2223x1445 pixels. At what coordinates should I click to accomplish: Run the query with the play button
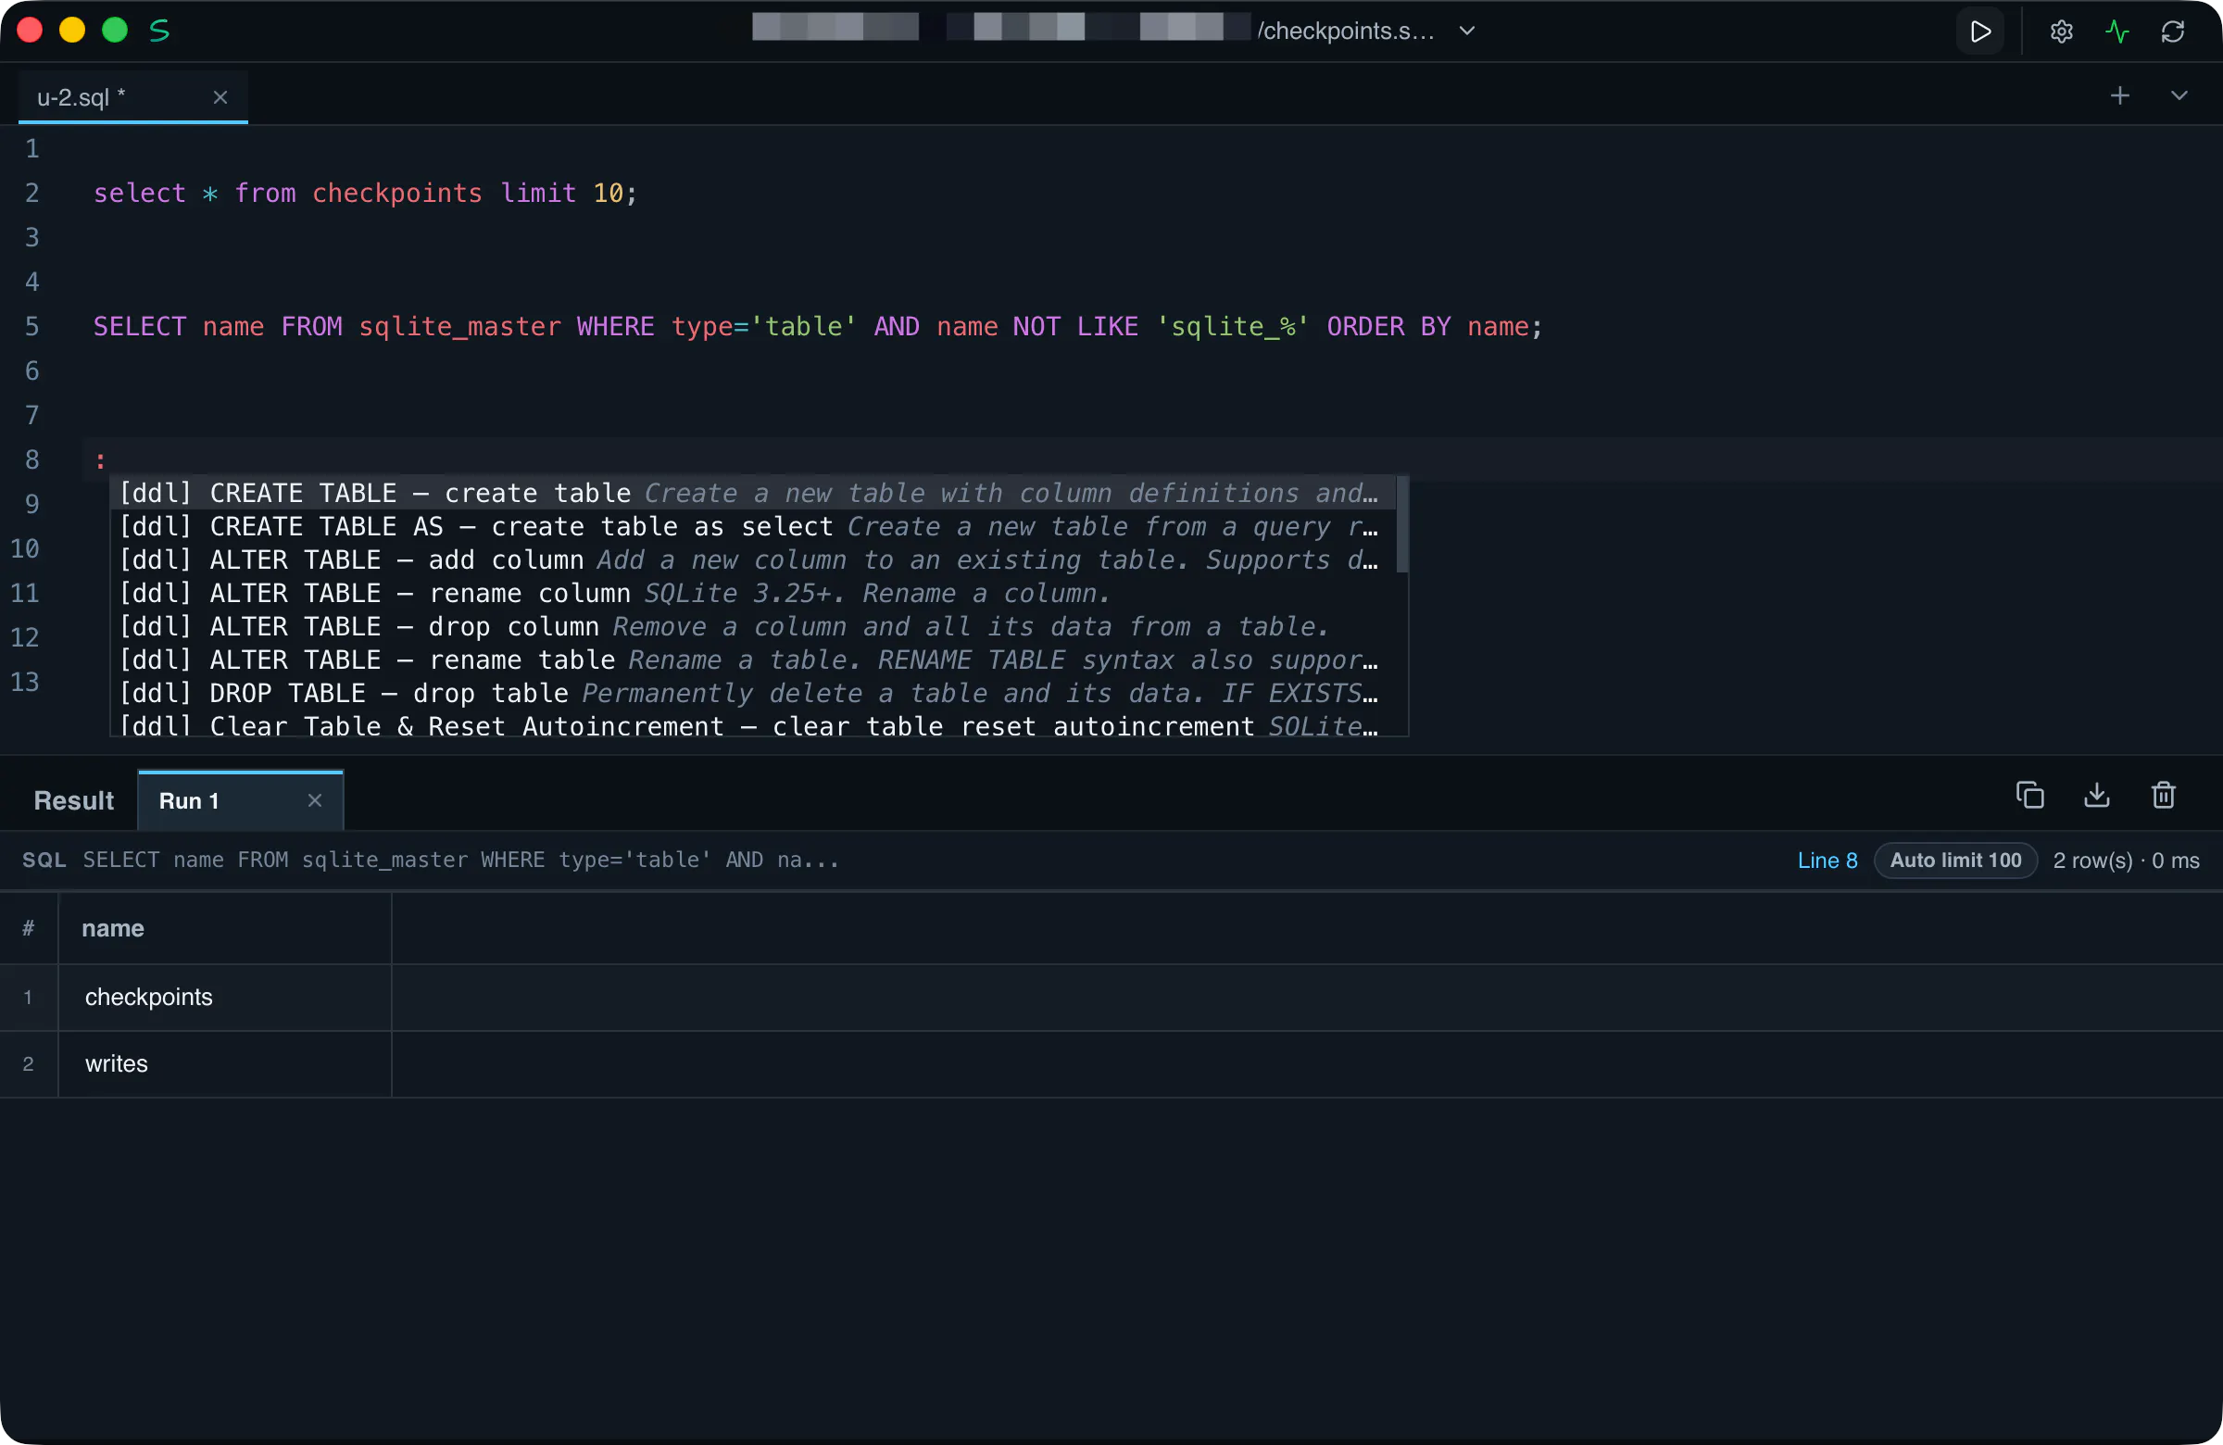coord(1979,31)
